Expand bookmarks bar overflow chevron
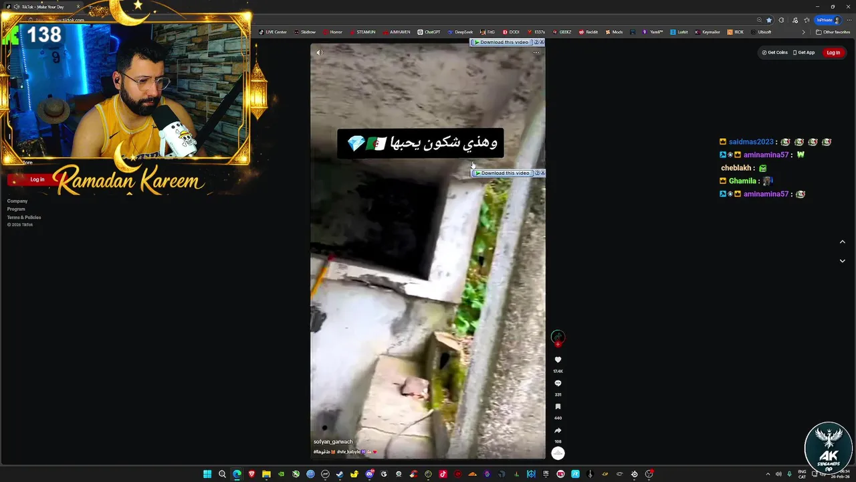The width and height of the screenshot is (856, 482). coord(804,32)
